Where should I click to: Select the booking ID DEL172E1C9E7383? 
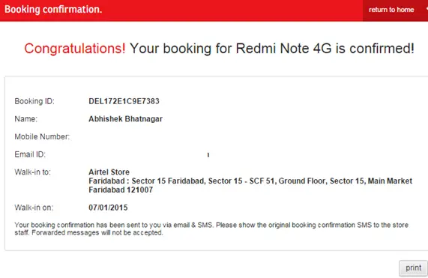click(x=124, y=101)
